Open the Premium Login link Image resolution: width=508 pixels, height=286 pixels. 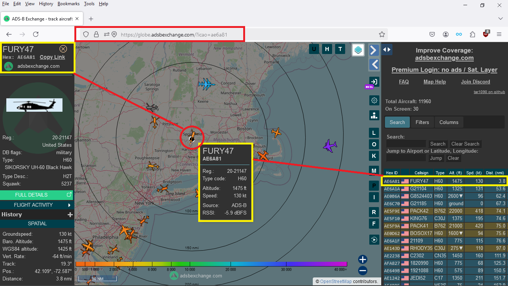click(x=444, y=70)
